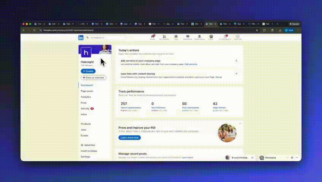
Task: Open the My Network nav icon
Action: tap(164, 37)
